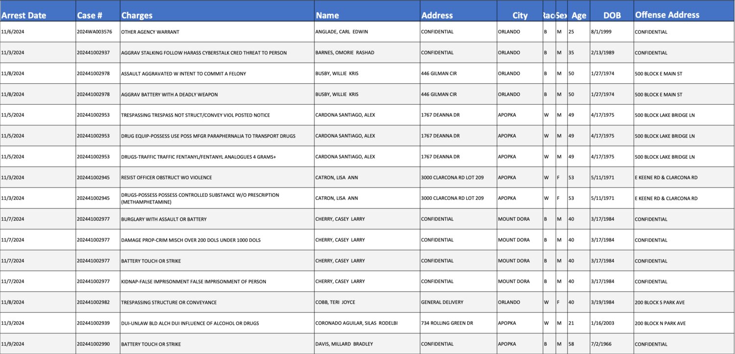Click case number 202441002982
735x354 pixels.
98,302
